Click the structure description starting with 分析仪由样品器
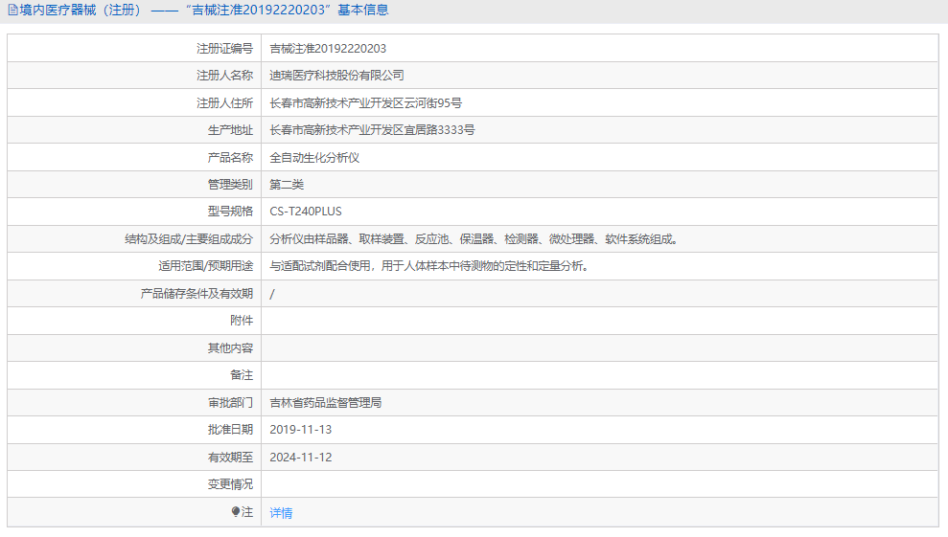 coord(475,239)
